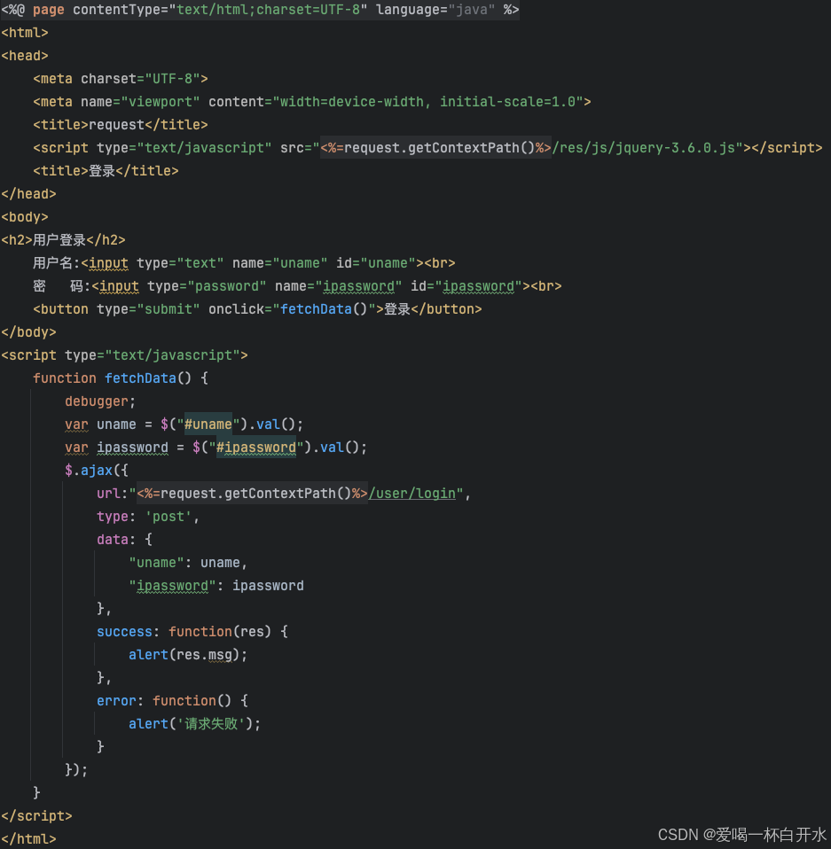Click type="text" in the 用户名 input line
This screenshot has height=849, width=831.
click(180, 263)
